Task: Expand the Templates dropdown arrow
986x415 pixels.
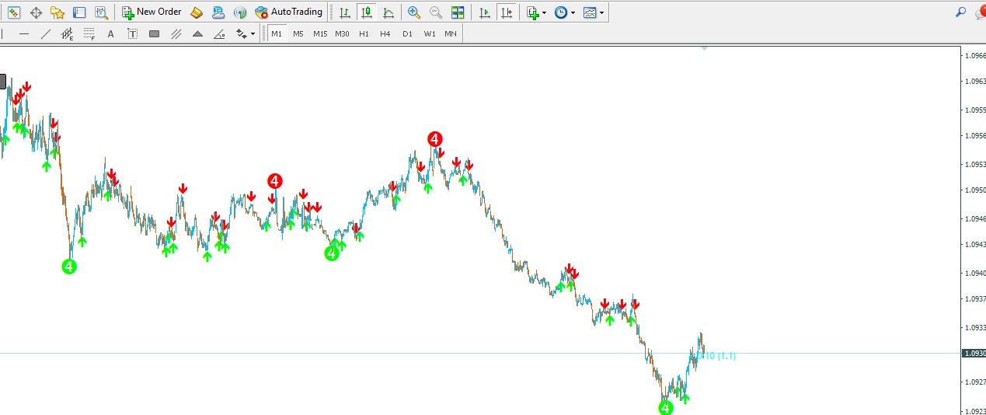Action: pos(602,13)
